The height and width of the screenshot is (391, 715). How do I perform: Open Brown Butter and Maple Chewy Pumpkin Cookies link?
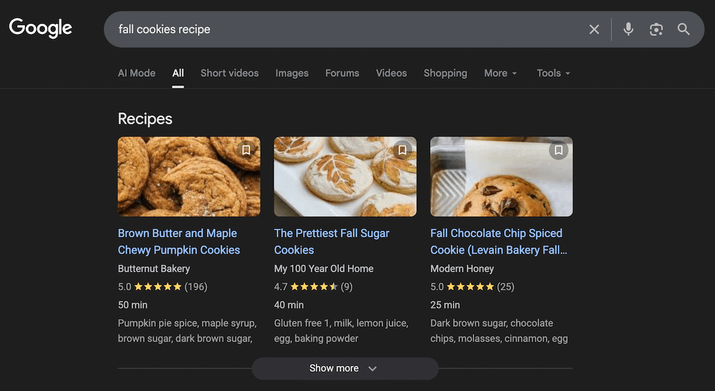coord(179,242)
